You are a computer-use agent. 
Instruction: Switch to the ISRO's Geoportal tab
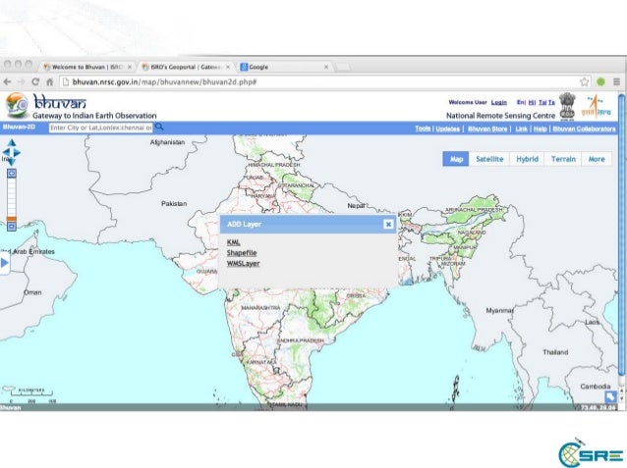186,67
